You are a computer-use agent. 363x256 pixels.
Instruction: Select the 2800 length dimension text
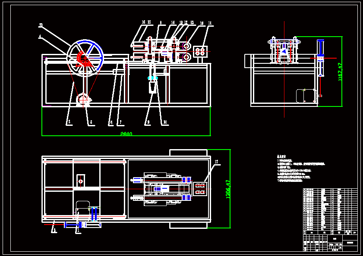point(126,134)
